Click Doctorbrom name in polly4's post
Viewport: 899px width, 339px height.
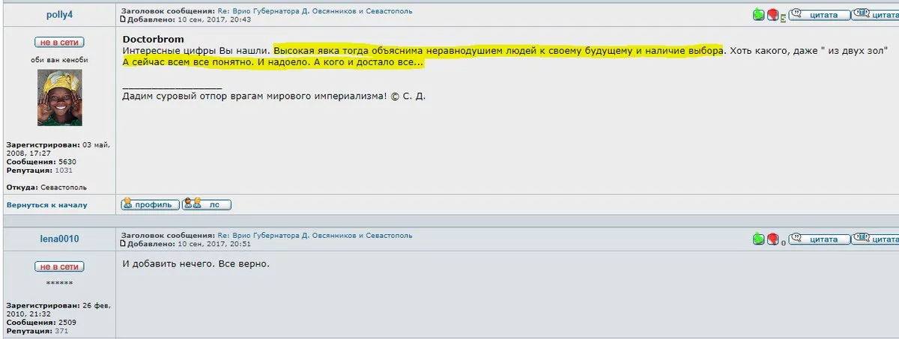click(153, 38)
